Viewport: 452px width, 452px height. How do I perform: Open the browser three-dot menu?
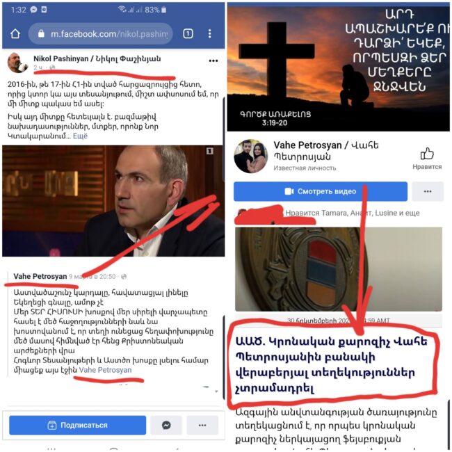[210, 34]
